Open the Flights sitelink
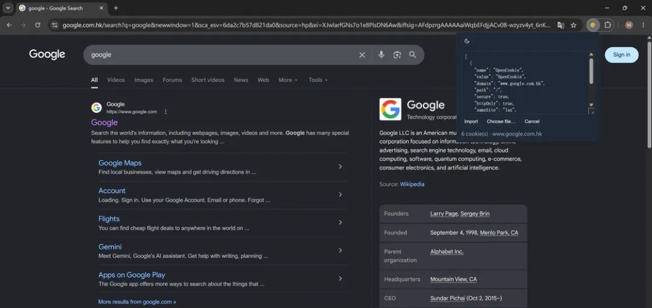 tap(109, 219)
